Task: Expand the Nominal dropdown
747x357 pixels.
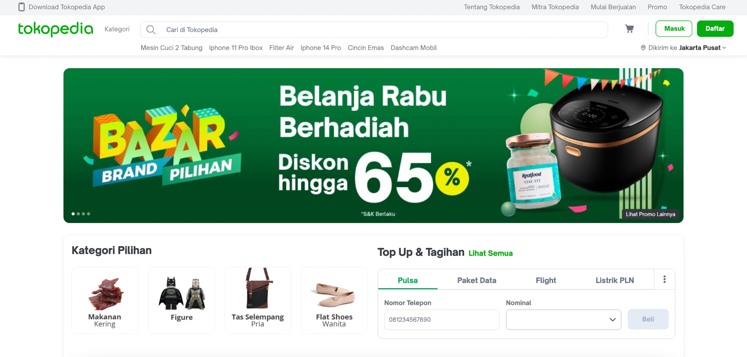Action: click(x=564, y=319)
